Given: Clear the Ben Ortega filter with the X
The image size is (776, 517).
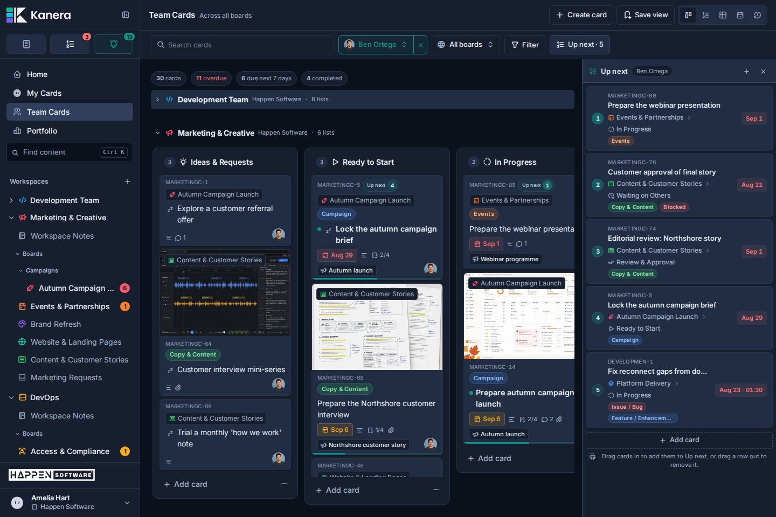Looking at the screenshot, I should pos(420,45).
